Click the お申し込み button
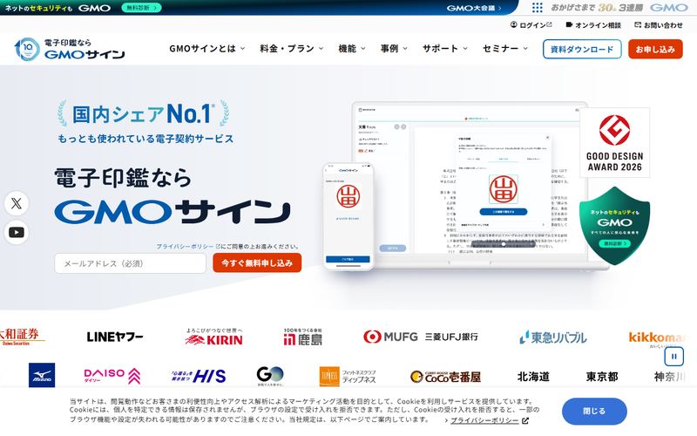The image size is (697, 436). (655, 49)
